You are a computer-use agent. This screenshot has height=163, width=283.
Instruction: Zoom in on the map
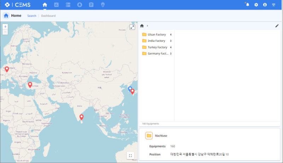pyautogui.click(x=5, y=27)
